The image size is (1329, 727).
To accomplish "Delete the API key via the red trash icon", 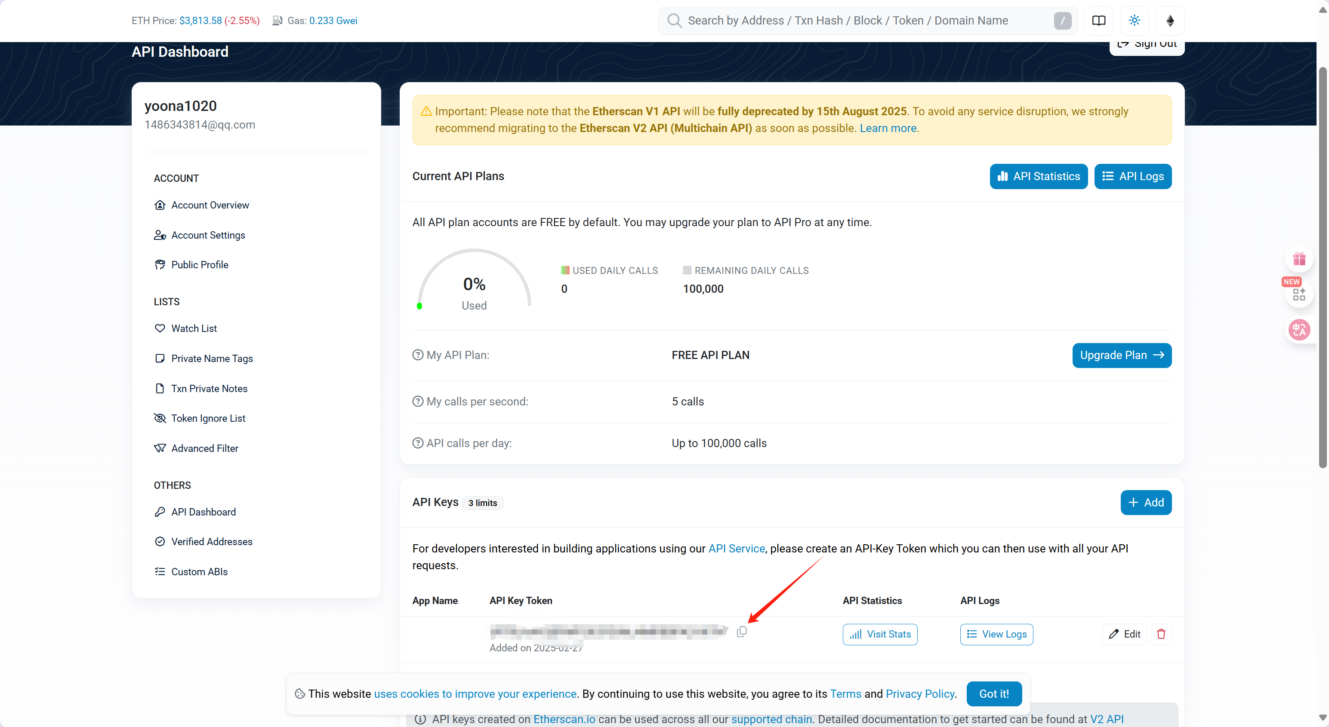I will pyautogui.click(x=1161, y=634).
